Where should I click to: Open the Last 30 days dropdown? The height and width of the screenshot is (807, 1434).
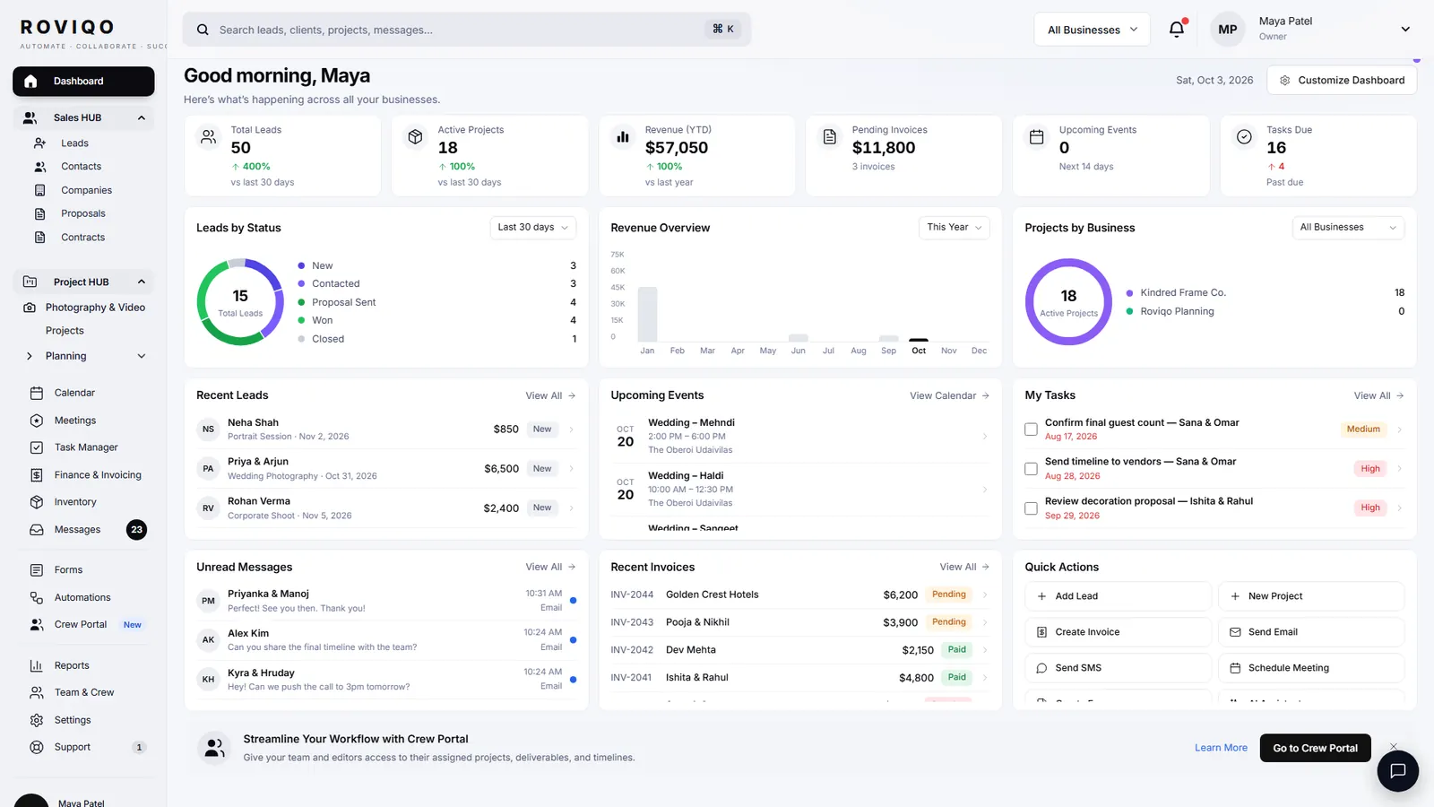pyautogui.click(x=533, y=228)
